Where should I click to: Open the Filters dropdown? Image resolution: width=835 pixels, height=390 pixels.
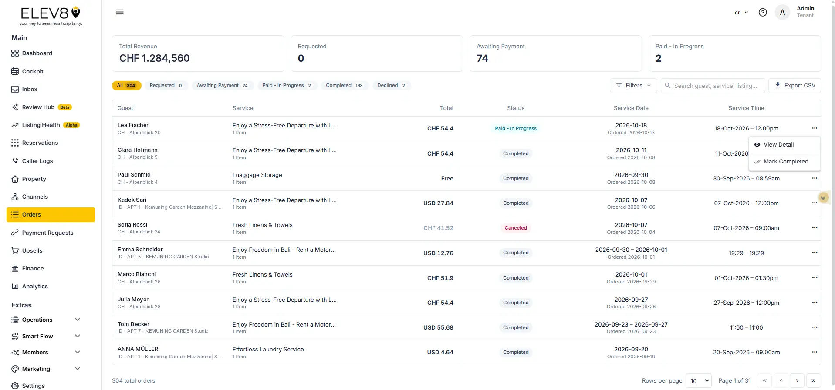(633, 86)
